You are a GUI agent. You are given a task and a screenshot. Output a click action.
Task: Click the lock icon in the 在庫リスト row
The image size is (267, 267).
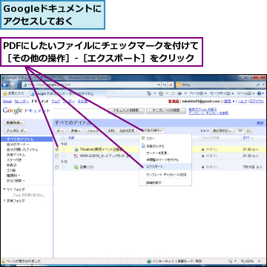(202, 167)
